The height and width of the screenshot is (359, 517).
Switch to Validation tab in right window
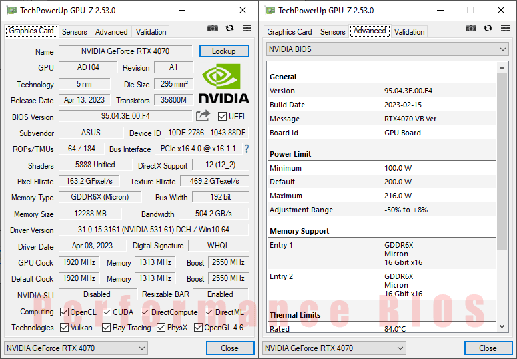[409, 32]
